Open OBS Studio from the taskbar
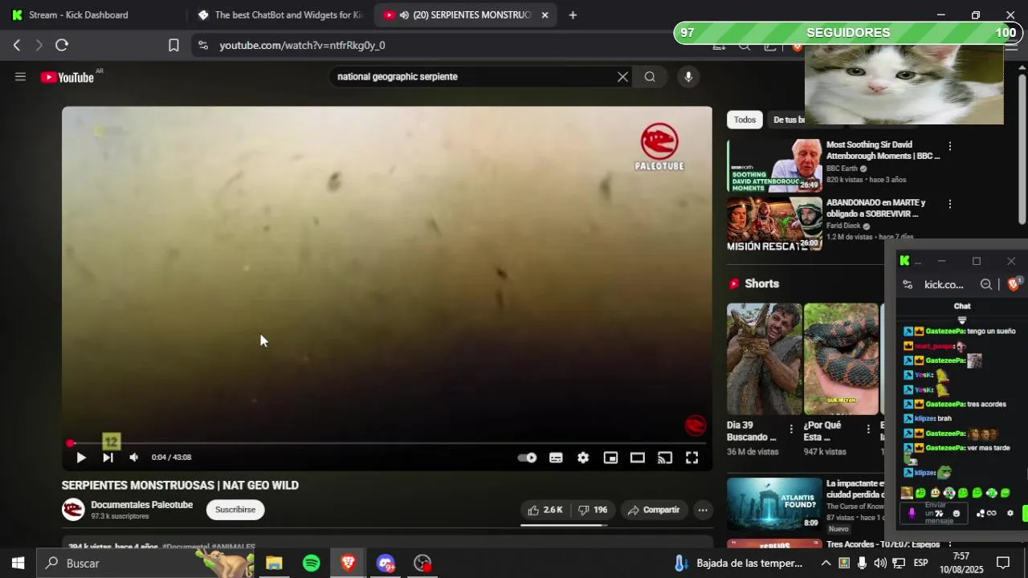This screenshot has height=578, width=1028. point(422,564)
